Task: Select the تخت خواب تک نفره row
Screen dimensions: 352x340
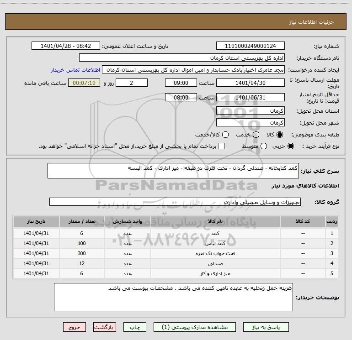Action: click(176, 253)
